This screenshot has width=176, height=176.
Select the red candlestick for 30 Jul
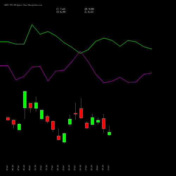click(104, 124)
